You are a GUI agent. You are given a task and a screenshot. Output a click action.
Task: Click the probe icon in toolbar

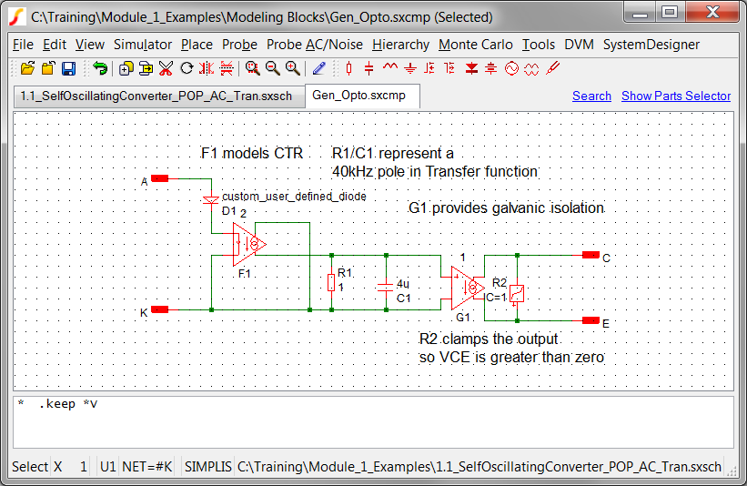pos(552,68)
